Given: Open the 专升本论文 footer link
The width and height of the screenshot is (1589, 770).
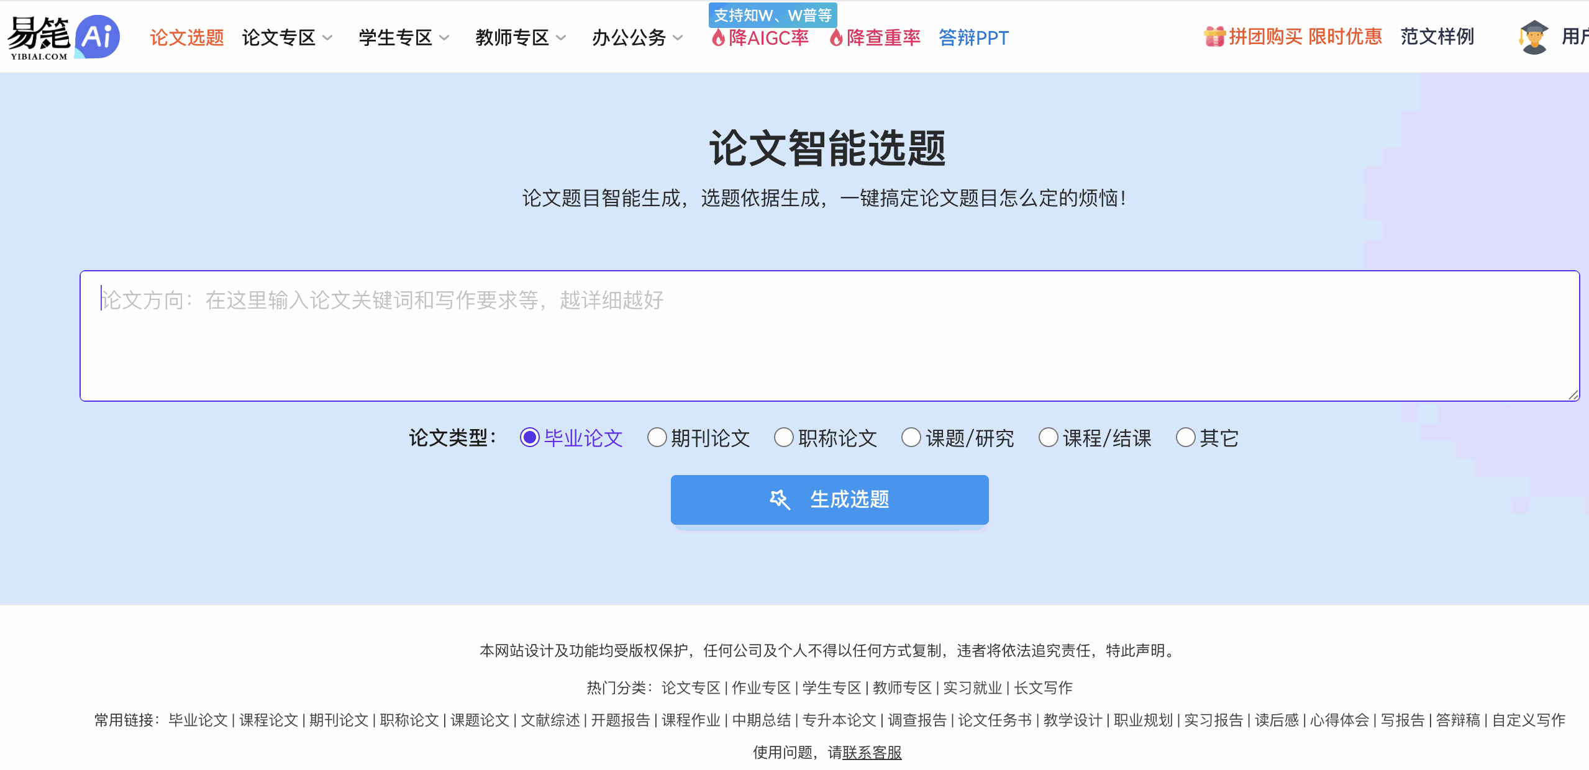Looking at the screenshot, I should pos(839,720).
